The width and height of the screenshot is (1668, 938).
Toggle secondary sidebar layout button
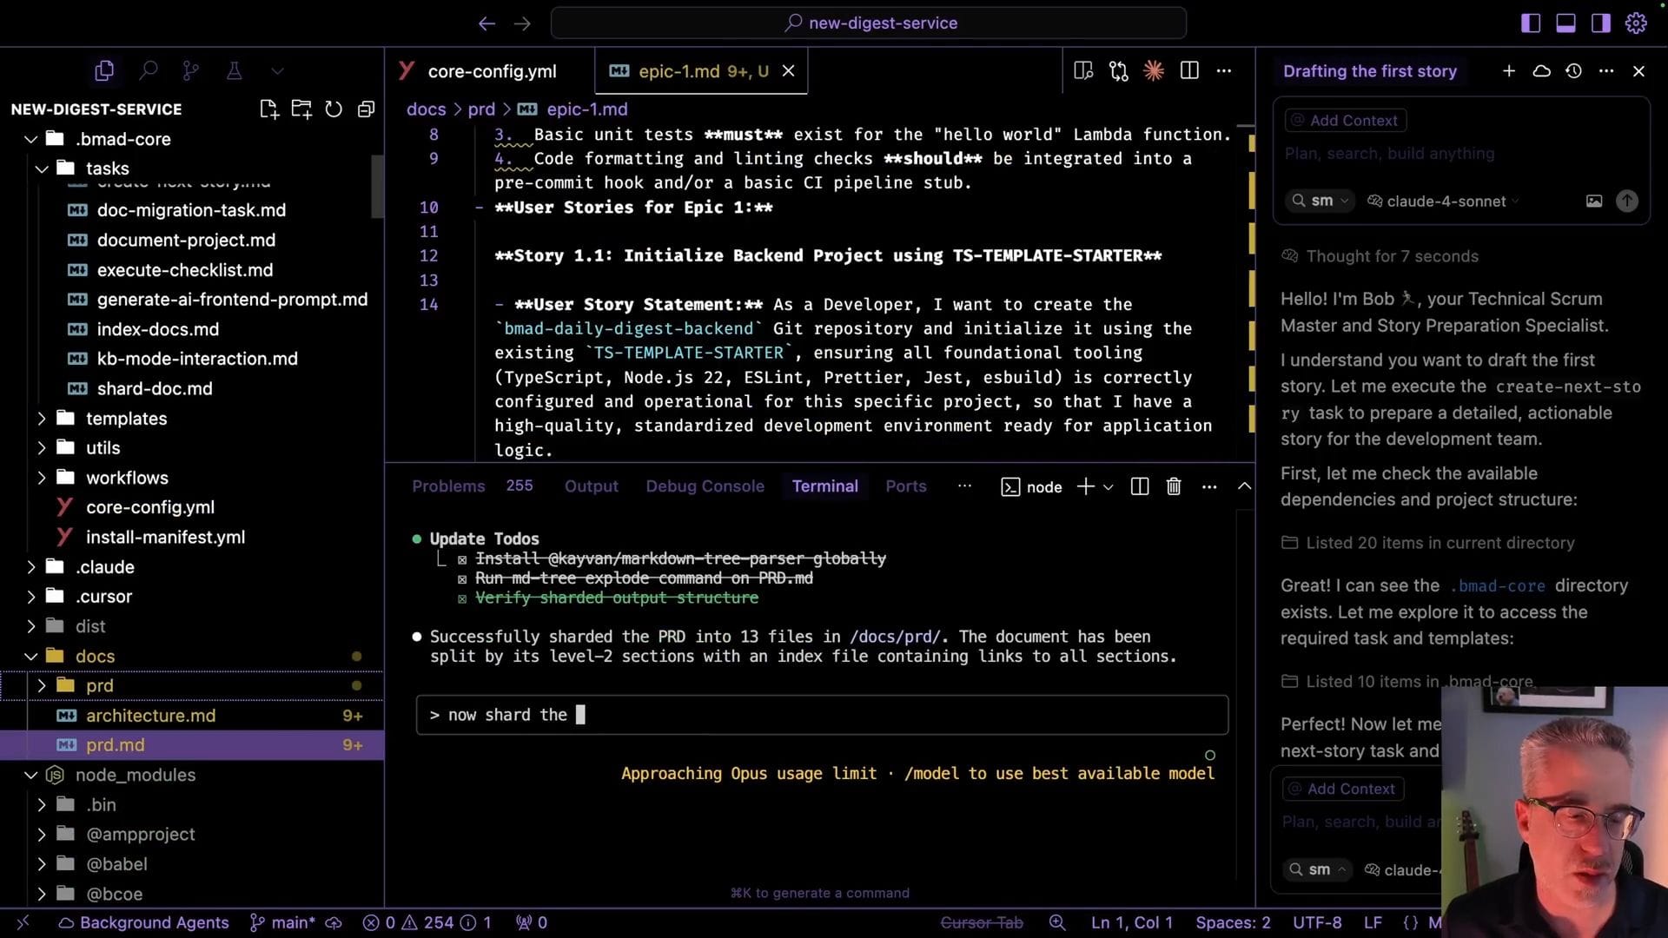click(x=1600, y=23)
